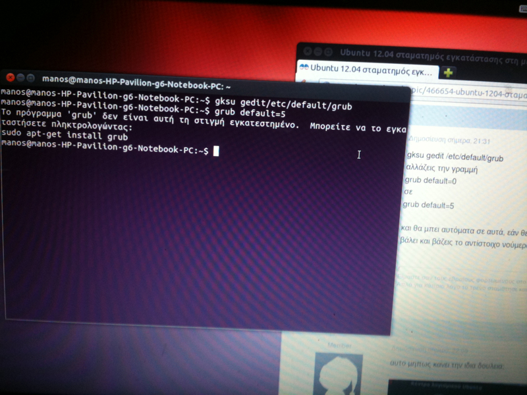This screenshot has width=527, height=395.
Task: Click forum text 'αλλάζεις την γραμμή'
Action: tap(441, 169)
